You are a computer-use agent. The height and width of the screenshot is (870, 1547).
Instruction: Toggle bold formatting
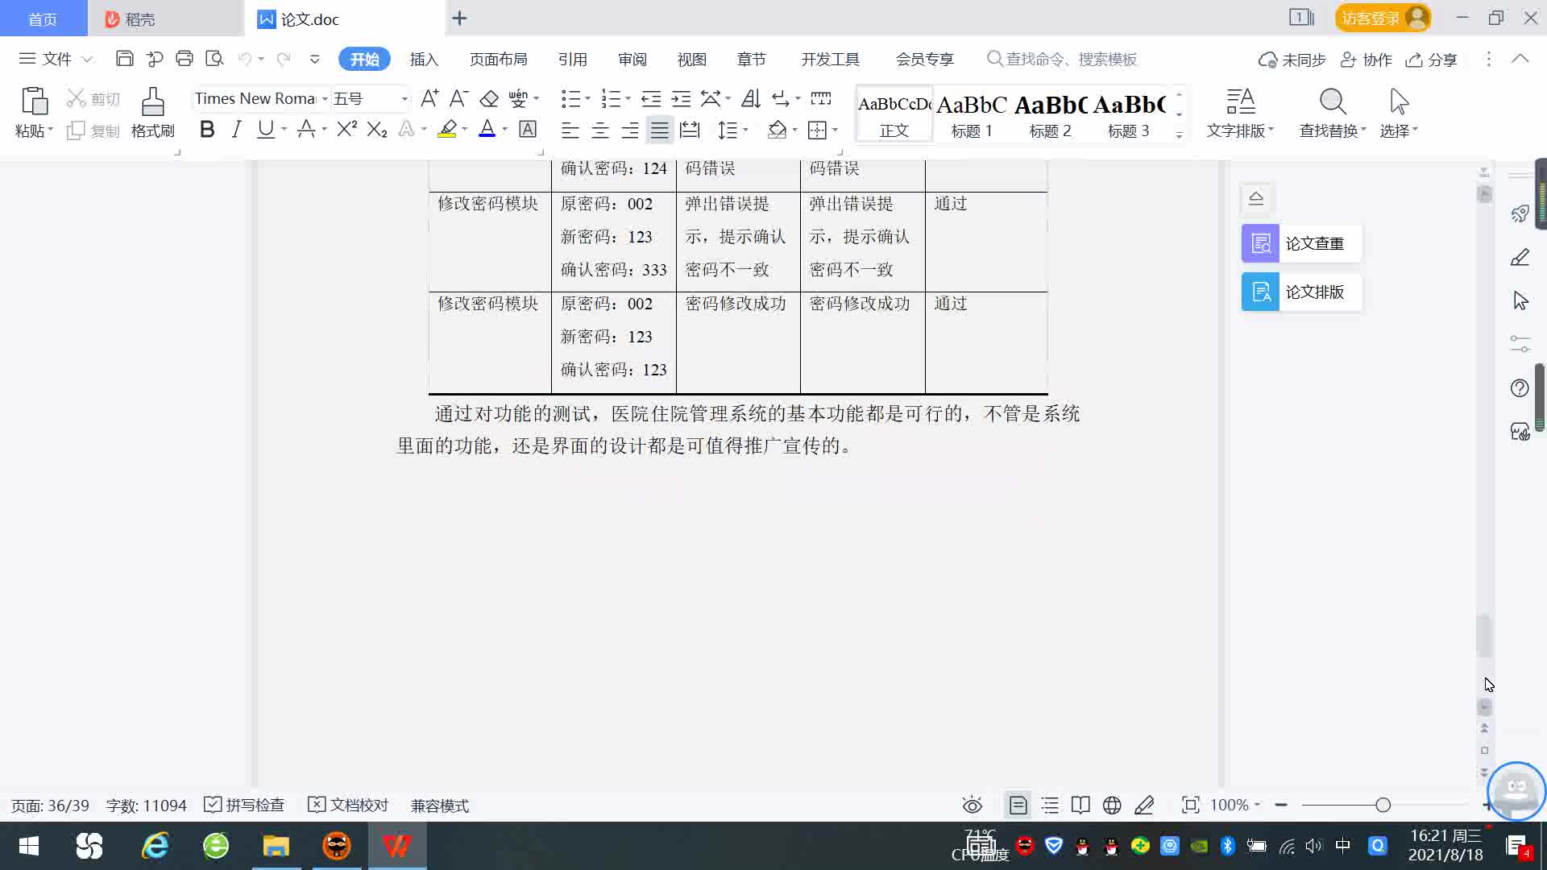(x=207, y=129)
